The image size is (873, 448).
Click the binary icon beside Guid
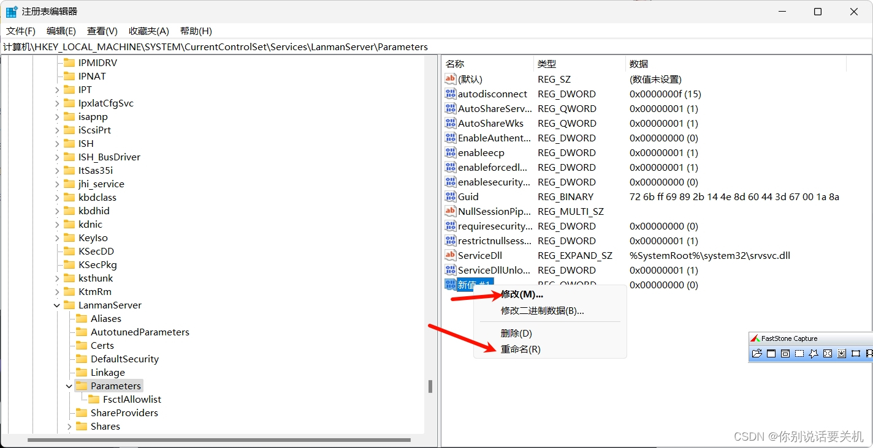(451, 196)
